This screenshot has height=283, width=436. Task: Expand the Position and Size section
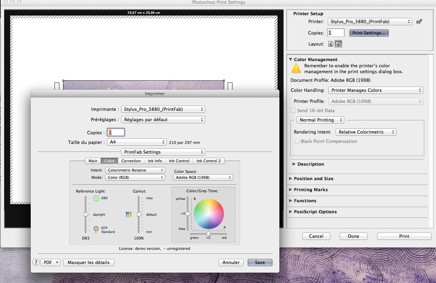point(313,179)
